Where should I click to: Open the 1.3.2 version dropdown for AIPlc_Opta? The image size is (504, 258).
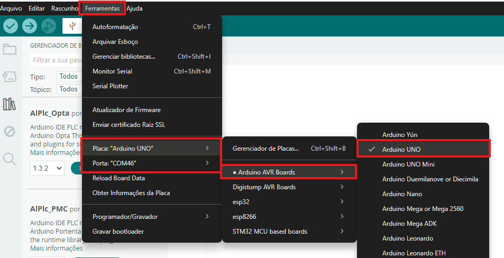point(47,168)
